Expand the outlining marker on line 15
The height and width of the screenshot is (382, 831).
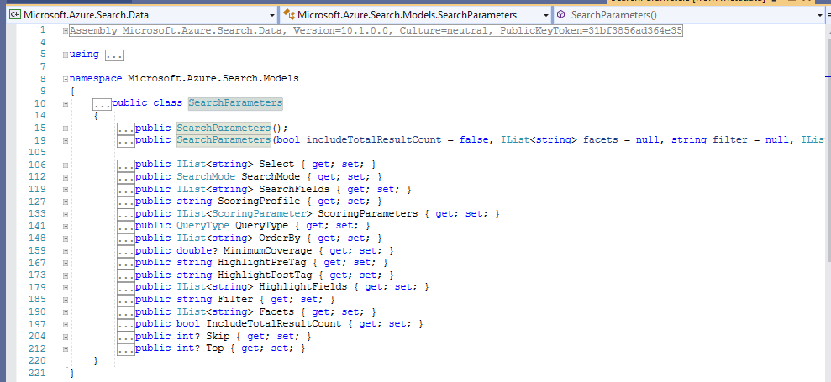[66, 128]
